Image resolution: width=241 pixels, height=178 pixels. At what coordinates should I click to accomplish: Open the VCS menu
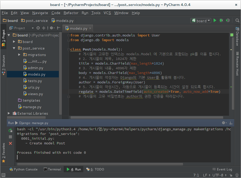107,13
